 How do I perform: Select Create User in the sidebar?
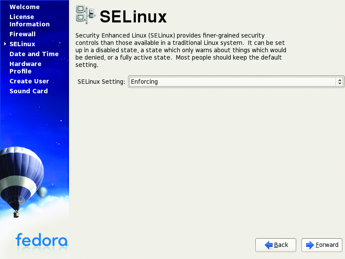(x=29, y=81)
